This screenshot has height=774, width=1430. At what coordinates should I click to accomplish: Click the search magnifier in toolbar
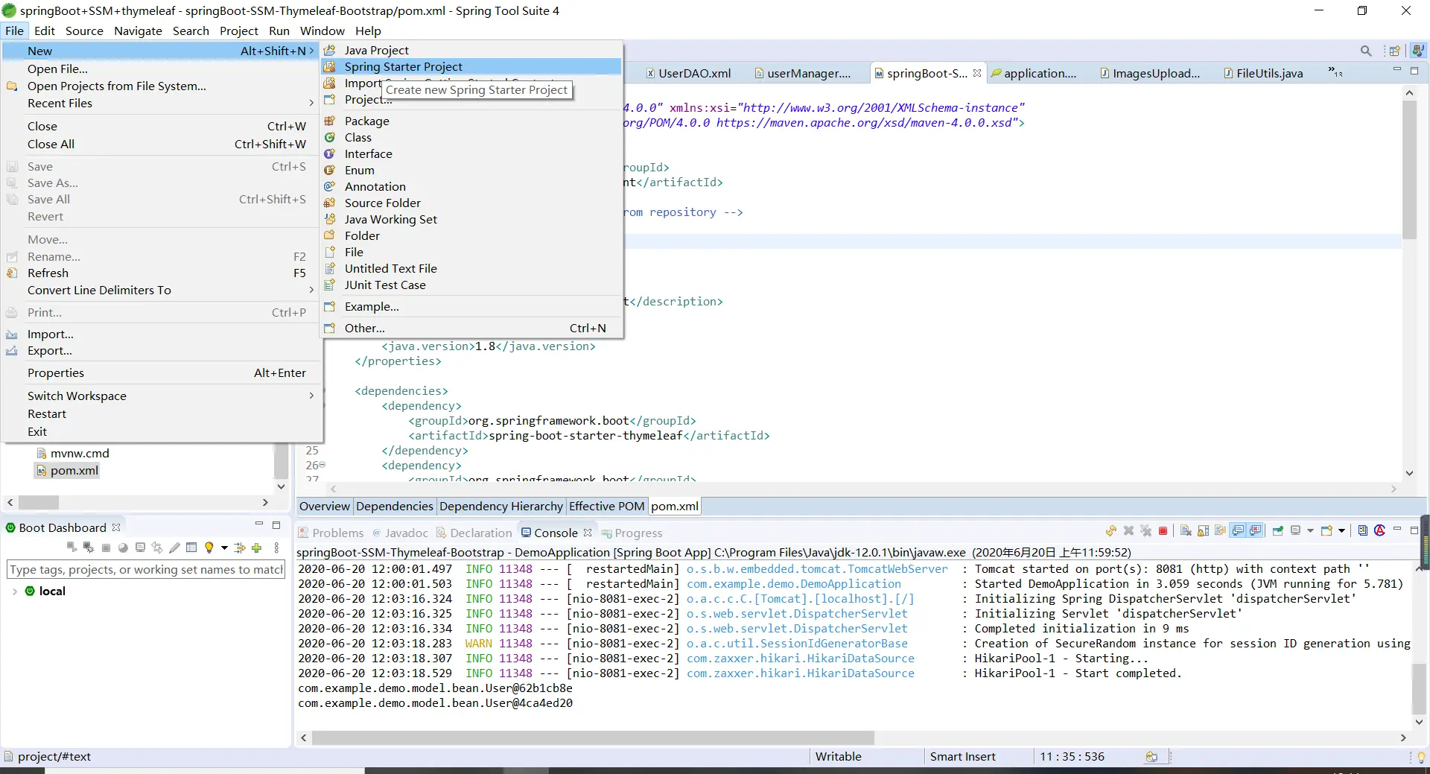point(1365,51)
